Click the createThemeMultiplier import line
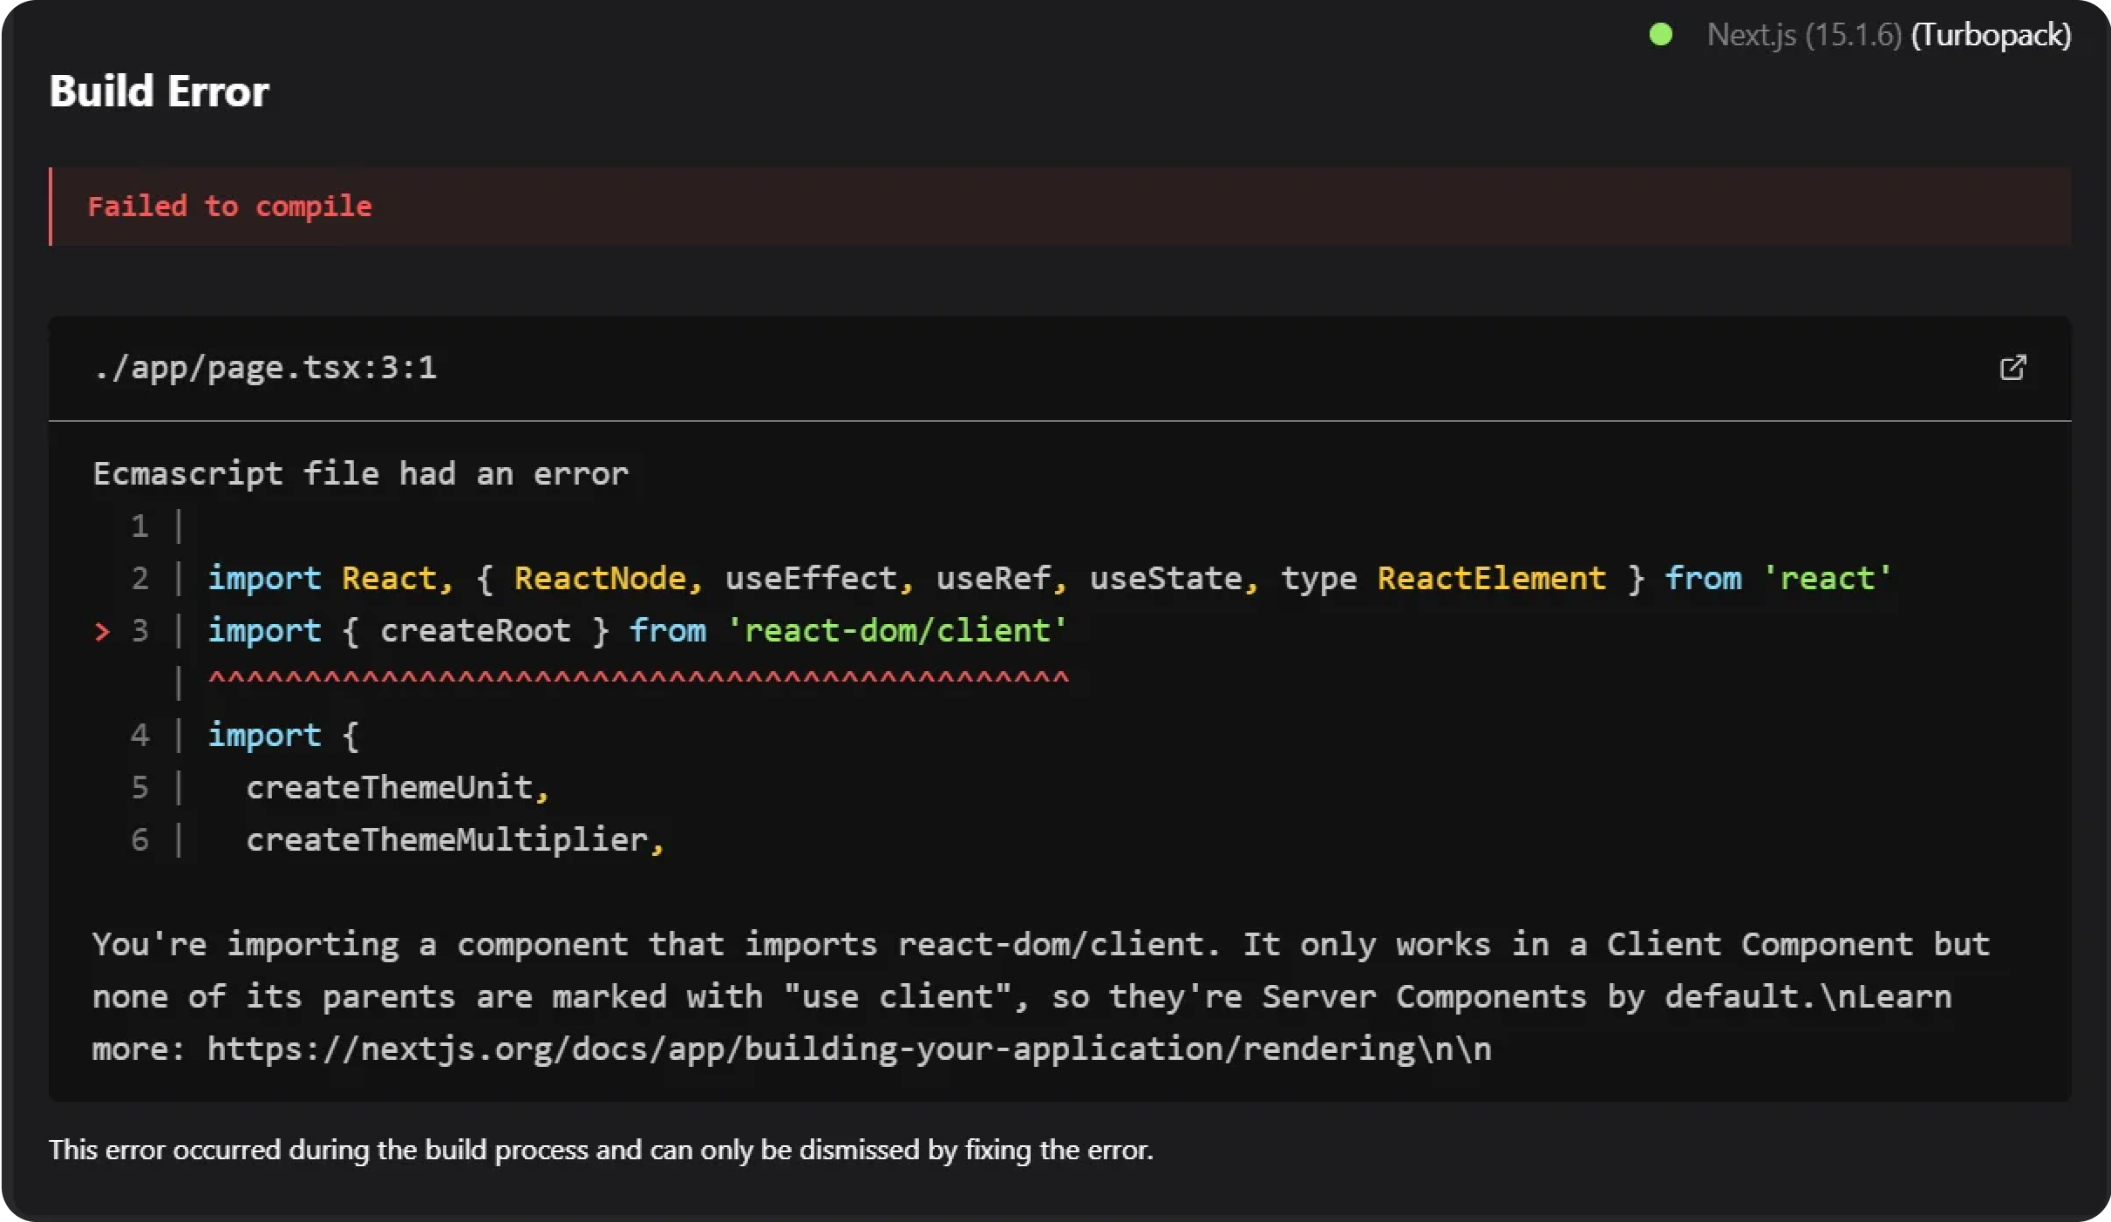 (x=455, y=839)
